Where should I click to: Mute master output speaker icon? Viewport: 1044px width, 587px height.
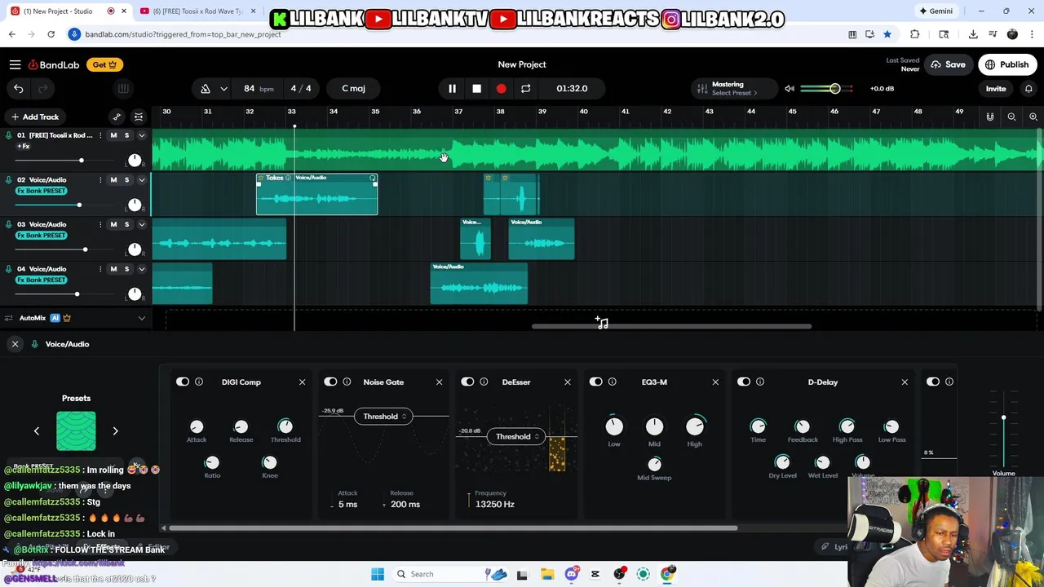click(x=789, y=88)
